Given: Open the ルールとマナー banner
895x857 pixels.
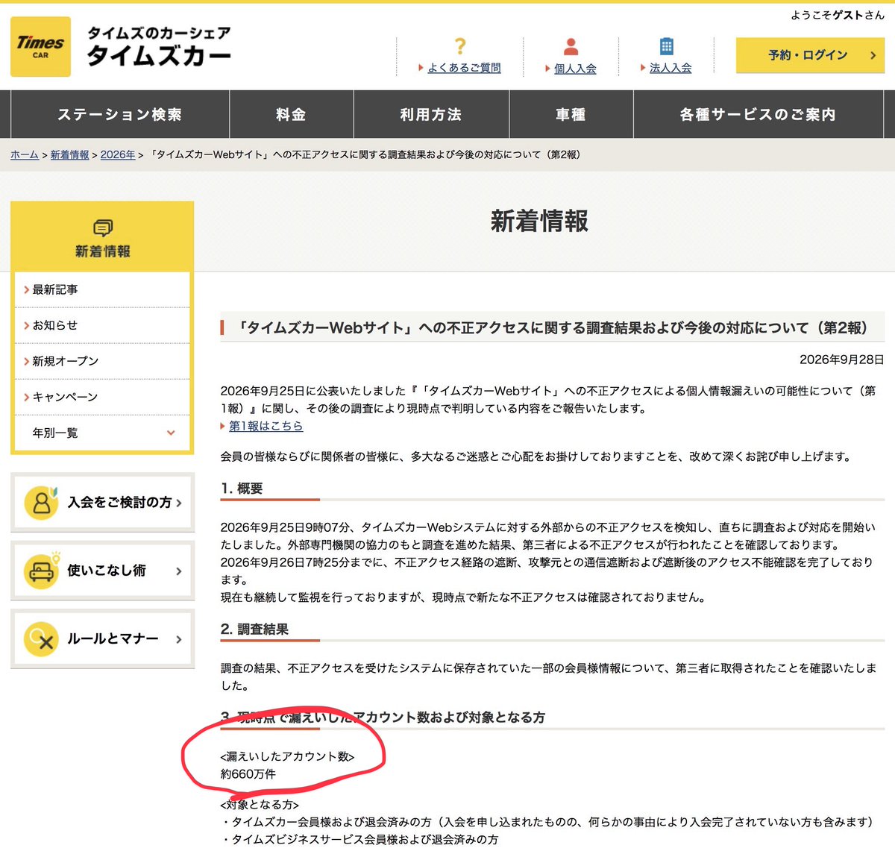Looking at the screenshot, I should tap(102, 639).
